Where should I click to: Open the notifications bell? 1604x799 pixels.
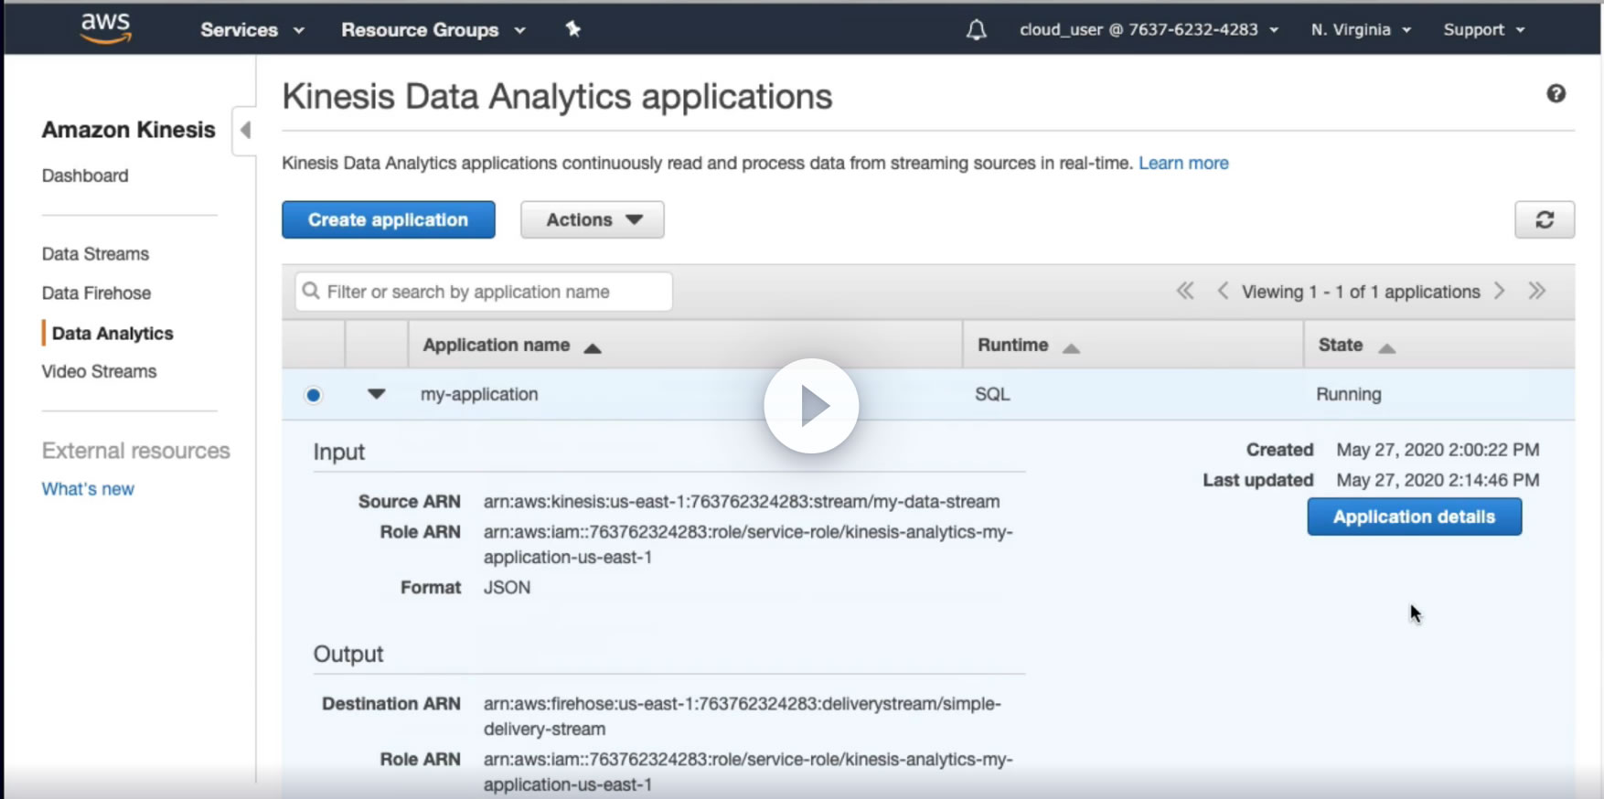pyautogui.click(x=977, y=30)
